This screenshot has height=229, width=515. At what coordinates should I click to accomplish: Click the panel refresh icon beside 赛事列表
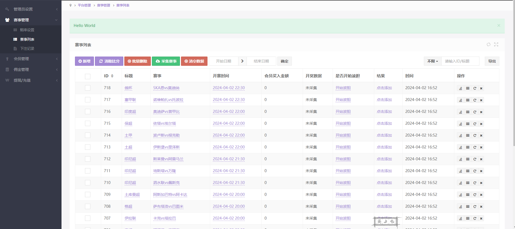coord(489,44)
